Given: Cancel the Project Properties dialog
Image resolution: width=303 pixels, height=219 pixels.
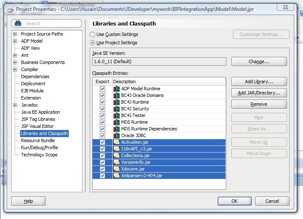Looking at the screenshot, I should pos(272,201).
